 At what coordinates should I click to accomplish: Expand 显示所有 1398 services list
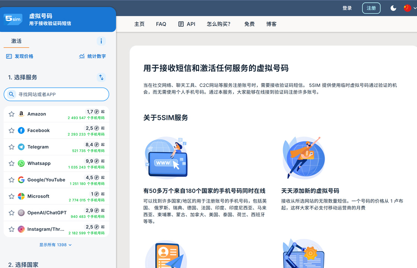pos(55,245)
